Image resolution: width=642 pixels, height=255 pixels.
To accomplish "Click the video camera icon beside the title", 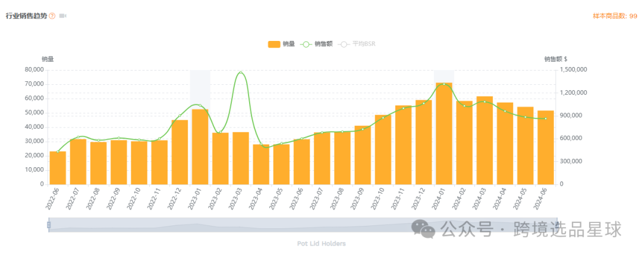I will pos(62,16).
